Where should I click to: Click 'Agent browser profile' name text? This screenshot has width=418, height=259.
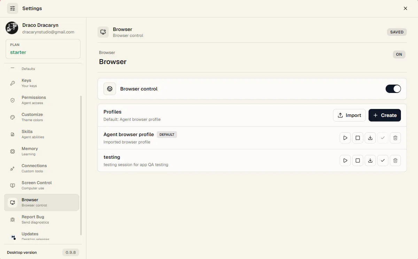(x=129, y=134)
